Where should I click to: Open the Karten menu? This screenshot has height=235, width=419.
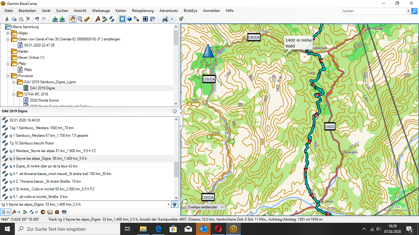pos(121,11)
